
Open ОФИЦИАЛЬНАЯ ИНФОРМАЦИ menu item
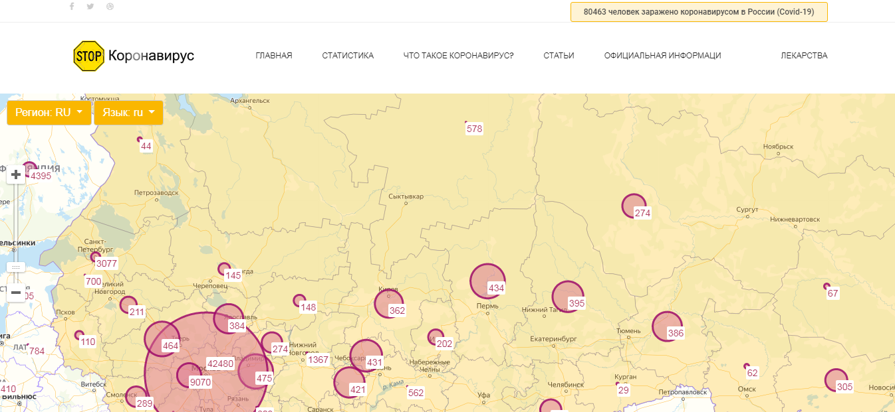click(x=662, y=56)
